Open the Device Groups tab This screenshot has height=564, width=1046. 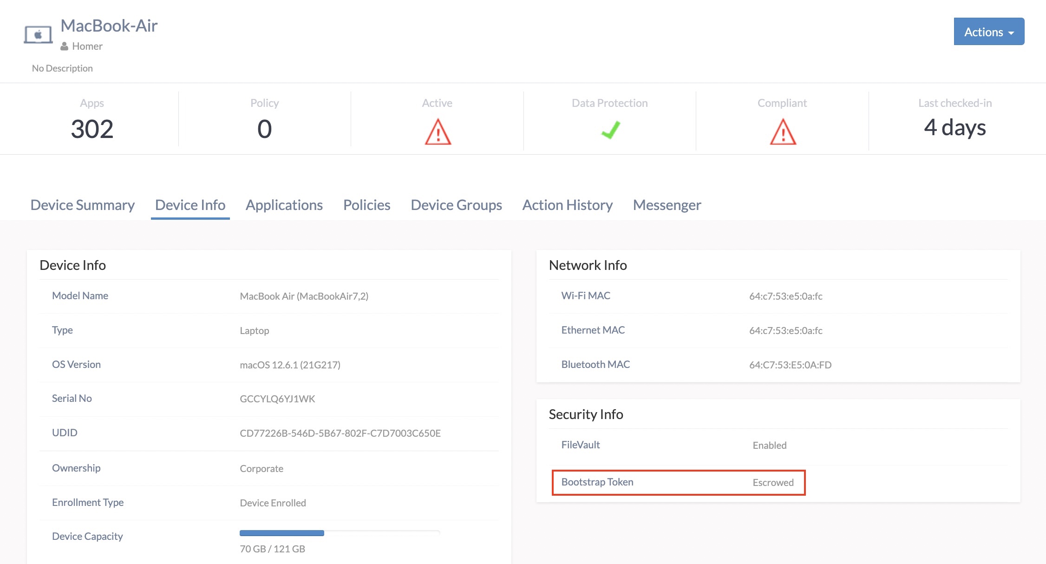click(457, 205)
